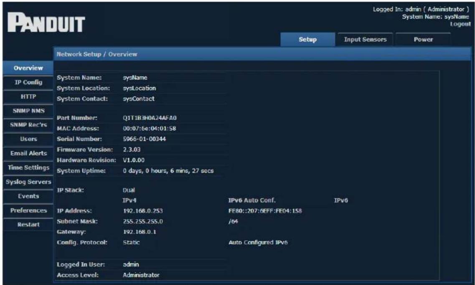Click Access Level value Administrator
Image resolution: width=475 pixels, height=285 pixels.
pyautogui.click(x=141, y=275)
